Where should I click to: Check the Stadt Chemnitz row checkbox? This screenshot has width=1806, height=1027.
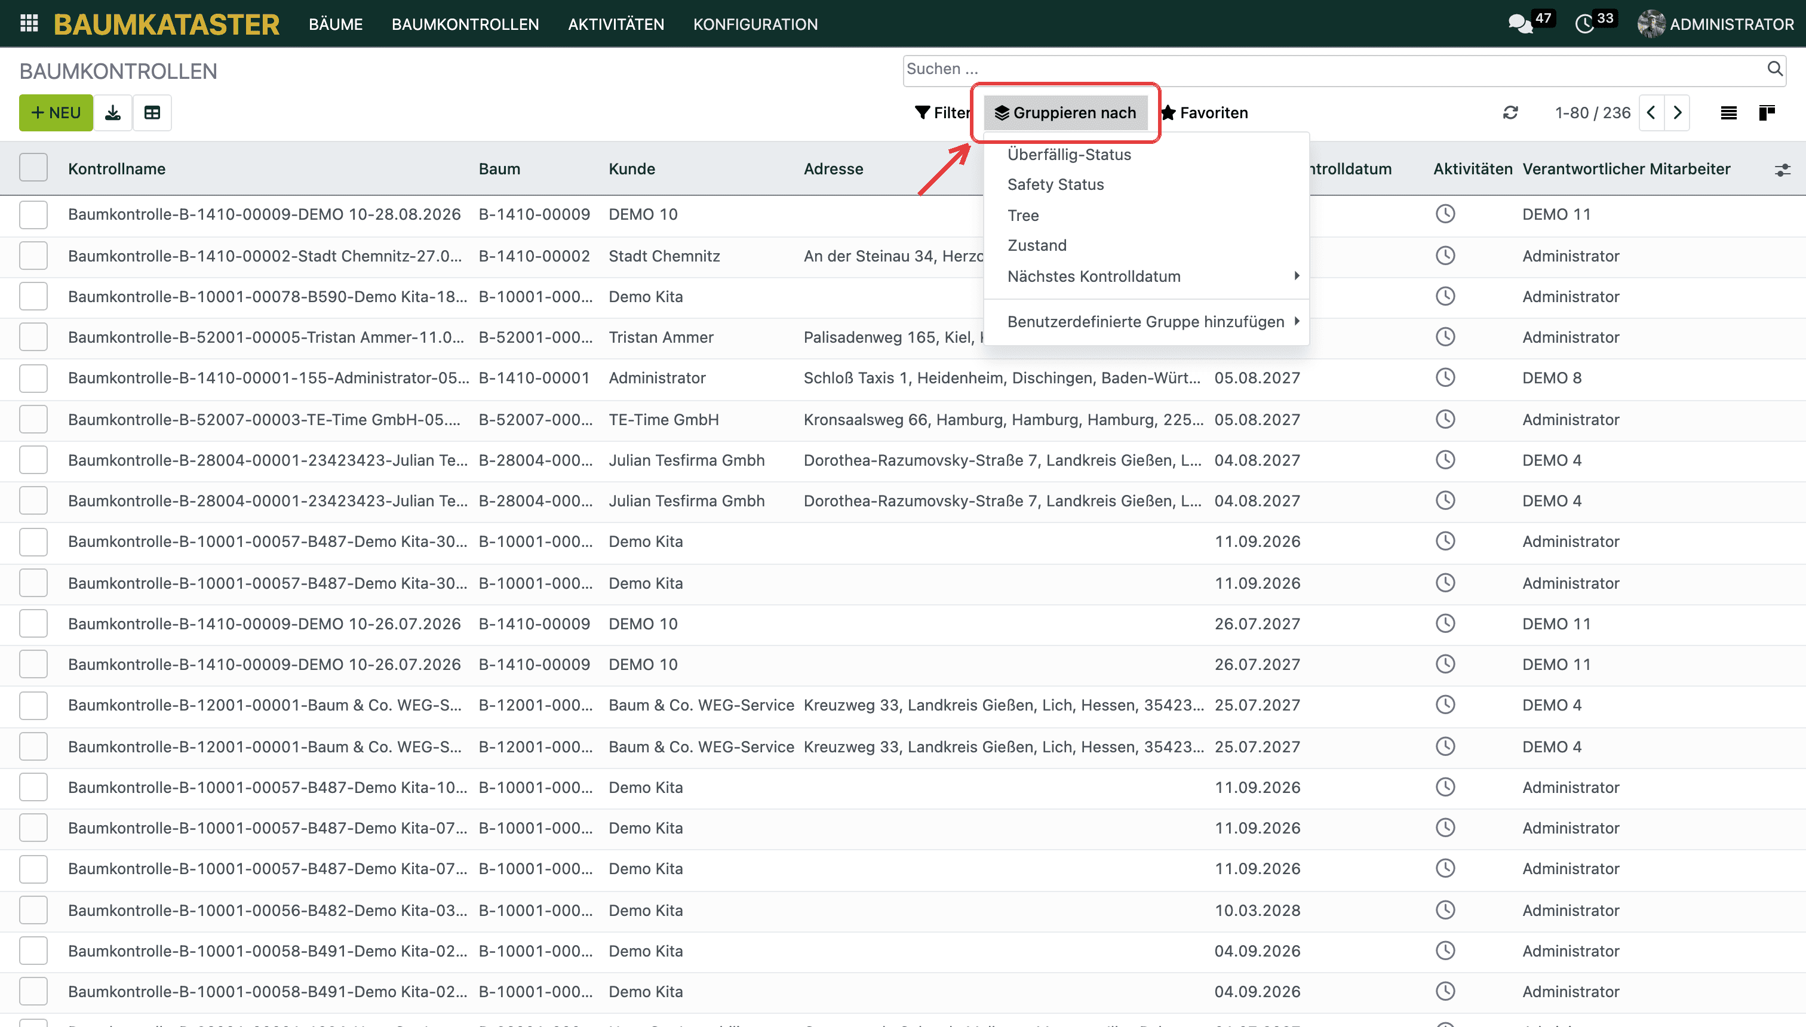[34, 256]
